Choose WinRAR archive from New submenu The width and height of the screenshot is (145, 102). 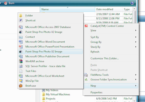point(50,61)
